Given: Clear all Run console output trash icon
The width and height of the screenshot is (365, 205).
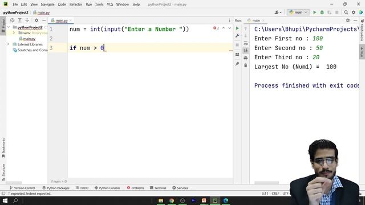Looking at the screenshot, I should pyautogui.click(x=246, y=65).
